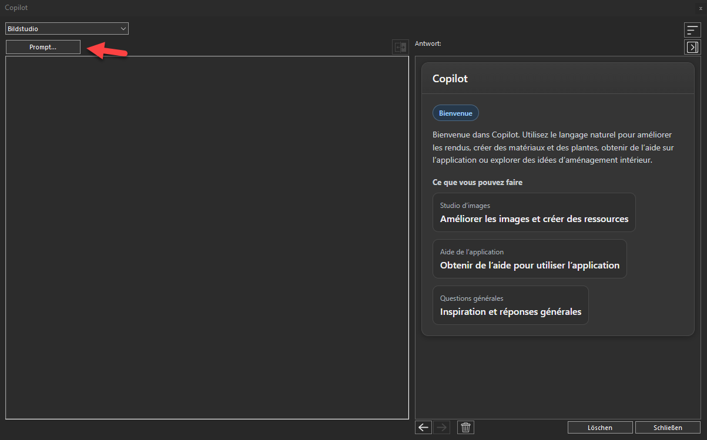Select the Bienvenue badge
707x440 pixels.
(455, 113)
